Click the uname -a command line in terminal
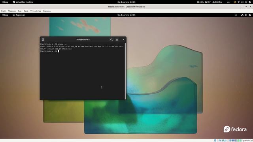Screen dimensions: 253x142 [x=53, y=44]
